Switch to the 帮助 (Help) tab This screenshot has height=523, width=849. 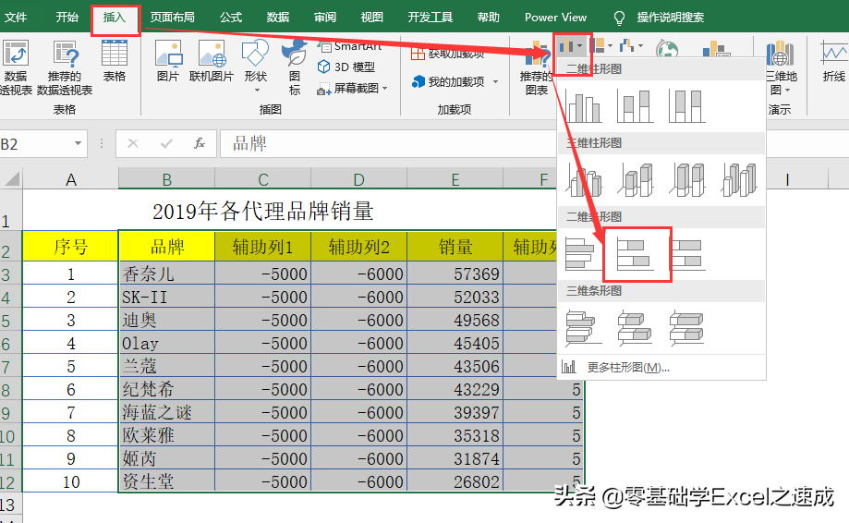click(488, 18)
